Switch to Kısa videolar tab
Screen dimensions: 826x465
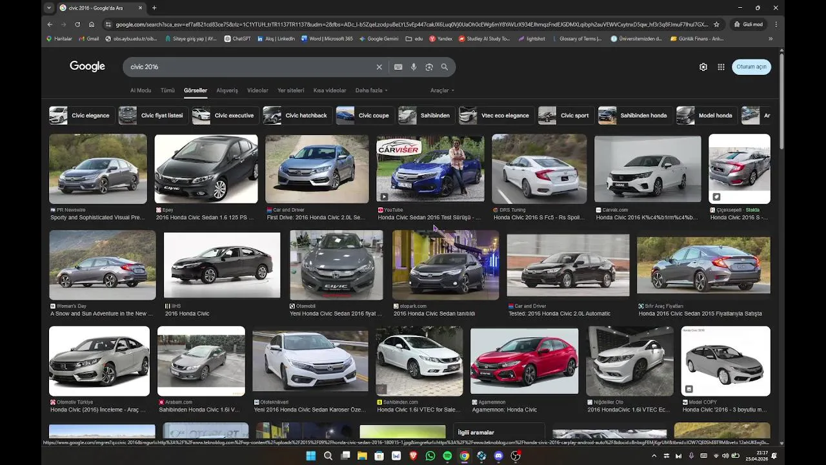(x=330, y=90)
